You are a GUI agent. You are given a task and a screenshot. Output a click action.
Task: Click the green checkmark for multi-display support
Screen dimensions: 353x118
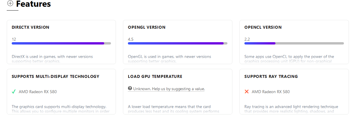(x=13, y=92)
